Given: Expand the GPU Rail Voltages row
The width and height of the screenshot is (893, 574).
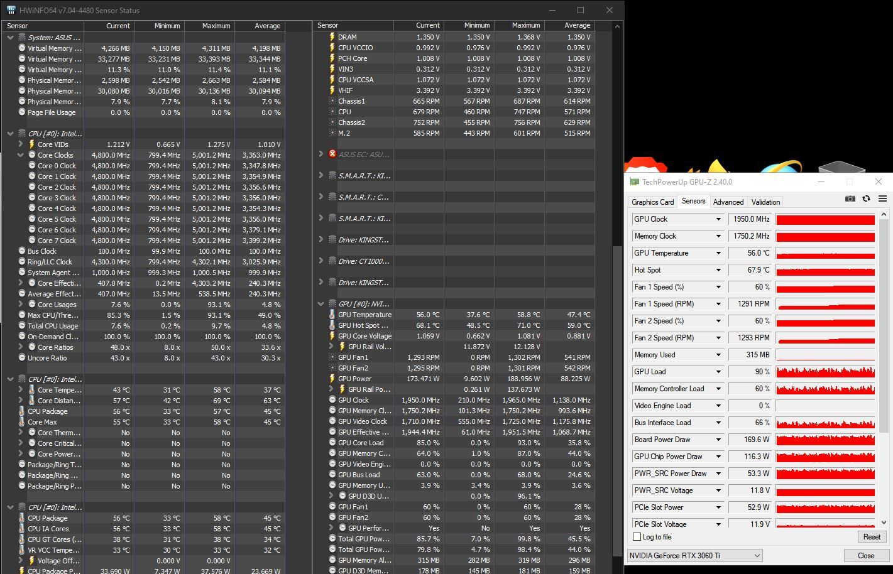Looking at the screenshot, I should pos(331,347).
